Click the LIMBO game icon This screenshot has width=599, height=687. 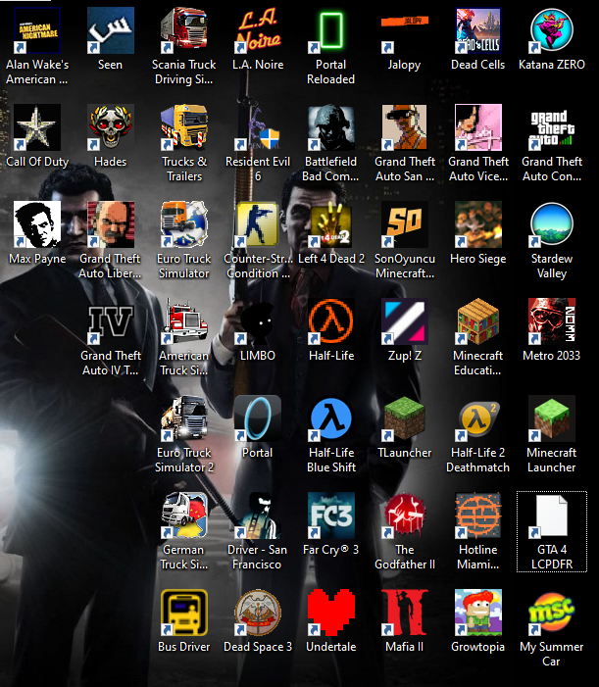[x=258, y=321]
